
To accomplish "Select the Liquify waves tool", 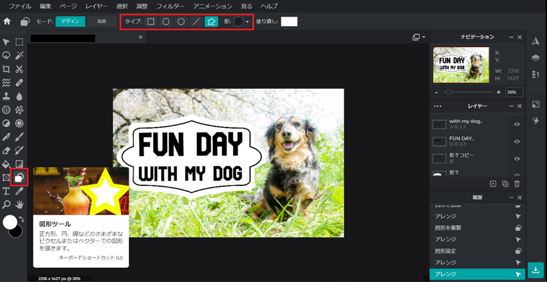I will point(6,82).
